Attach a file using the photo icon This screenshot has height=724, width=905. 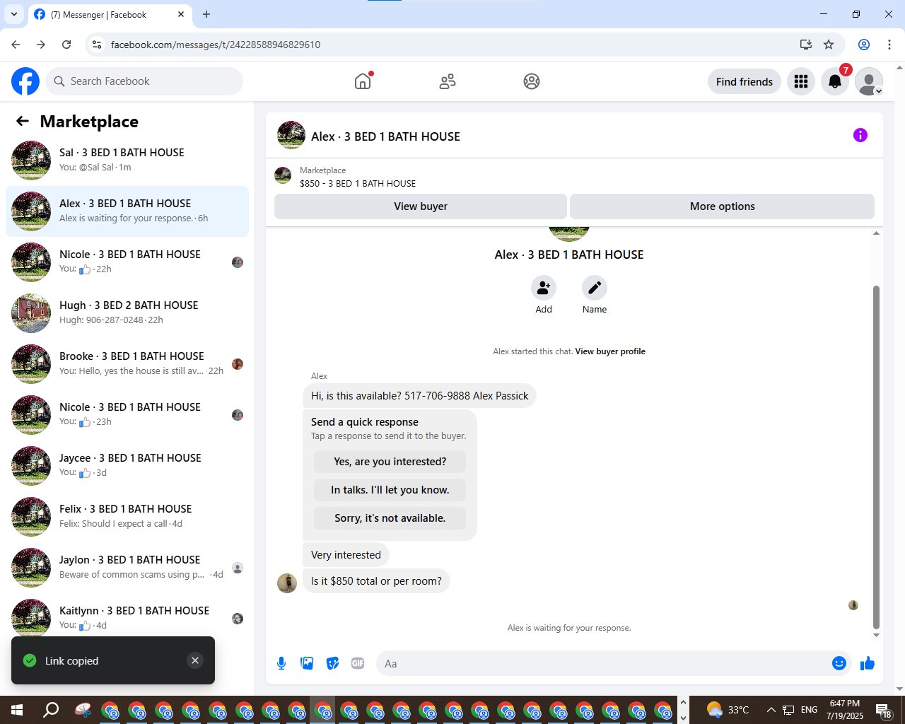click(x=307, y=663)
